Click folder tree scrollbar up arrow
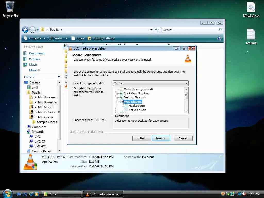The image size is (264, 198). coord(59,82)
